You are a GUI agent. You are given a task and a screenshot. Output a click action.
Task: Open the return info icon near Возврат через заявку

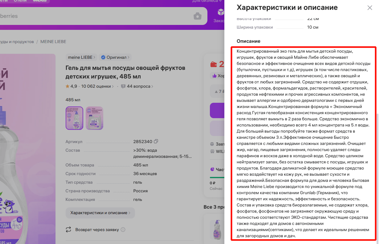123,230
